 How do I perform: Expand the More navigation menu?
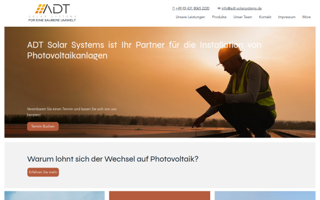307,17
